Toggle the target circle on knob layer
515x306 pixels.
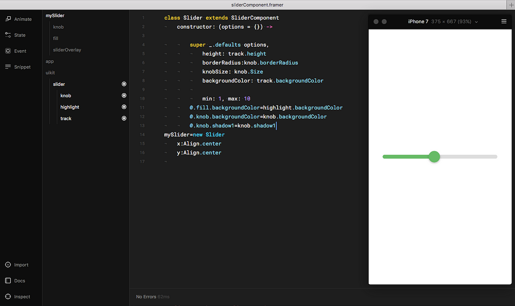tap(124, 96)
